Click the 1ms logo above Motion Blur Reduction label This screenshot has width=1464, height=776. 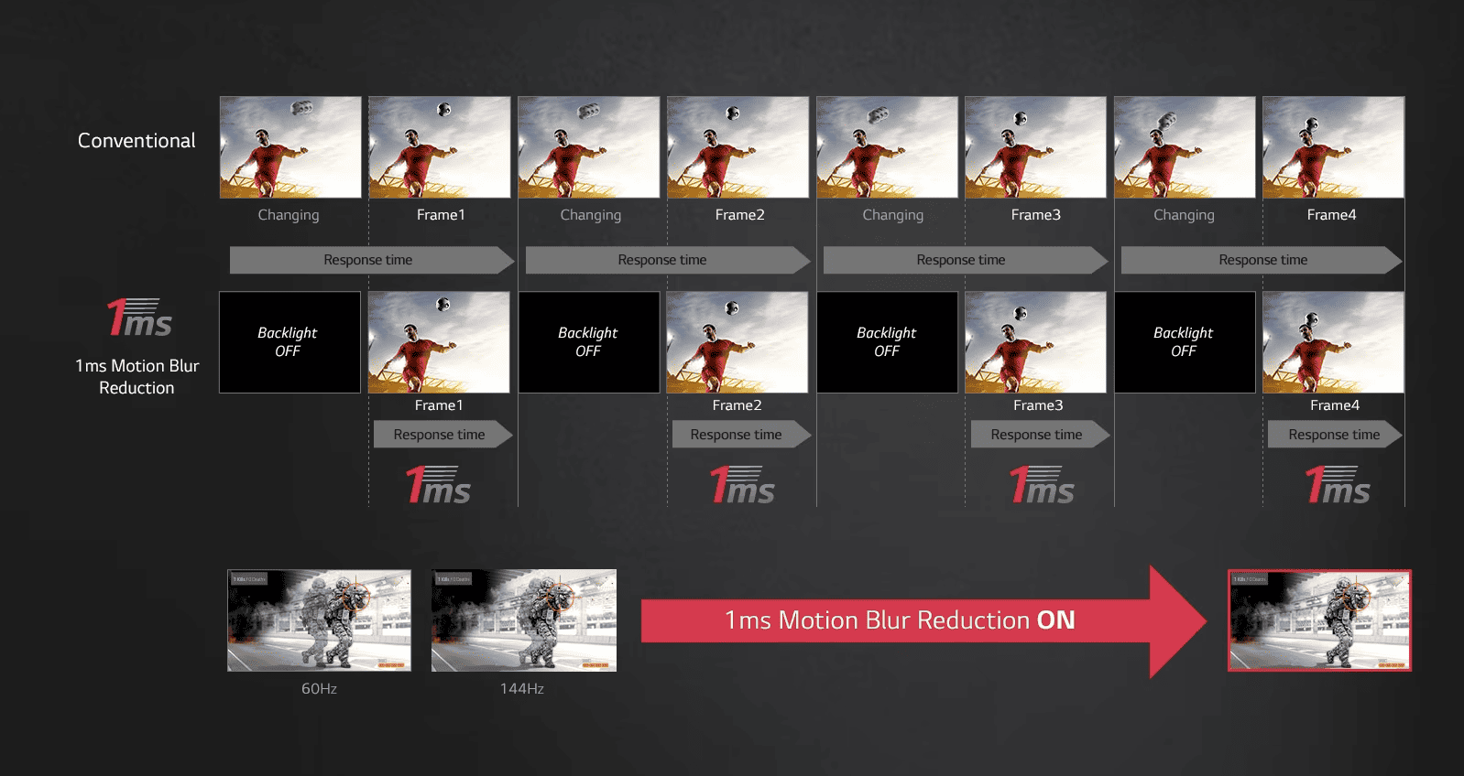pyautogui.click(x=139, y=318)
